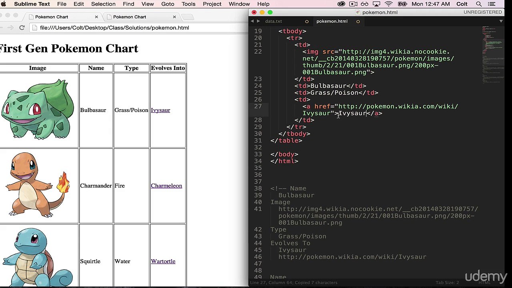Image resolution: width=512 pixels, height=288 pixels.
Task: Click the wiki URL on code line 46
Action: coord(352,257)
